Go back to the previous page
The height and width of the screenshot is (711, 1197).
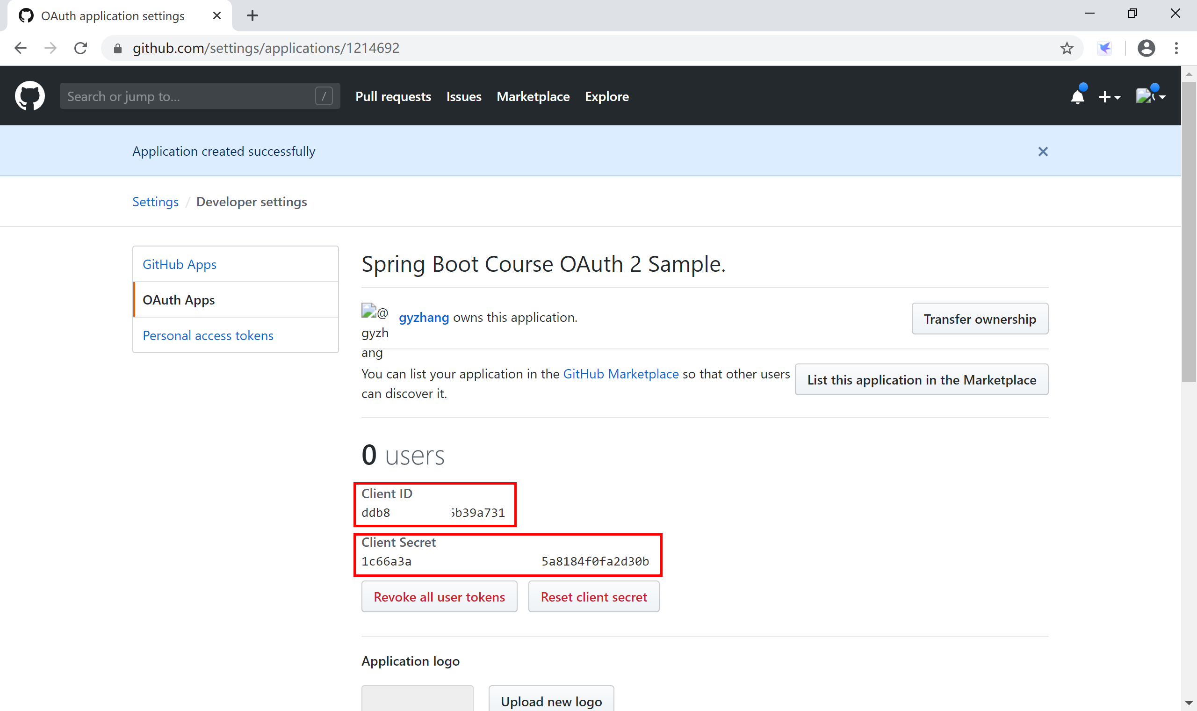21,48
